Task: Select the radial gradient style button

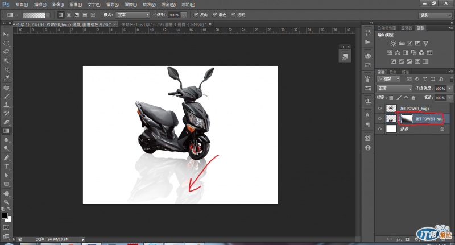Action: [x=69, y=14]
